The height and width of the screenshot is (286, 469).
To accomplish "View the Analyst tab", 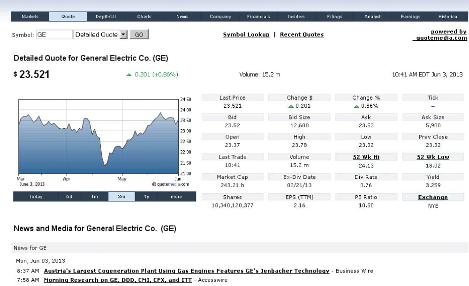I will [372, 16].
